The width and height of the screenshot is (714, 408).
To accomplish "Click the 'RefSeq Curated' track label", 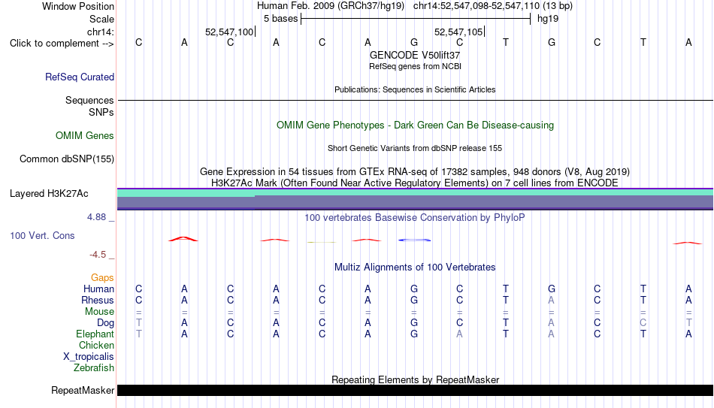I will click(x=80, y=77).
